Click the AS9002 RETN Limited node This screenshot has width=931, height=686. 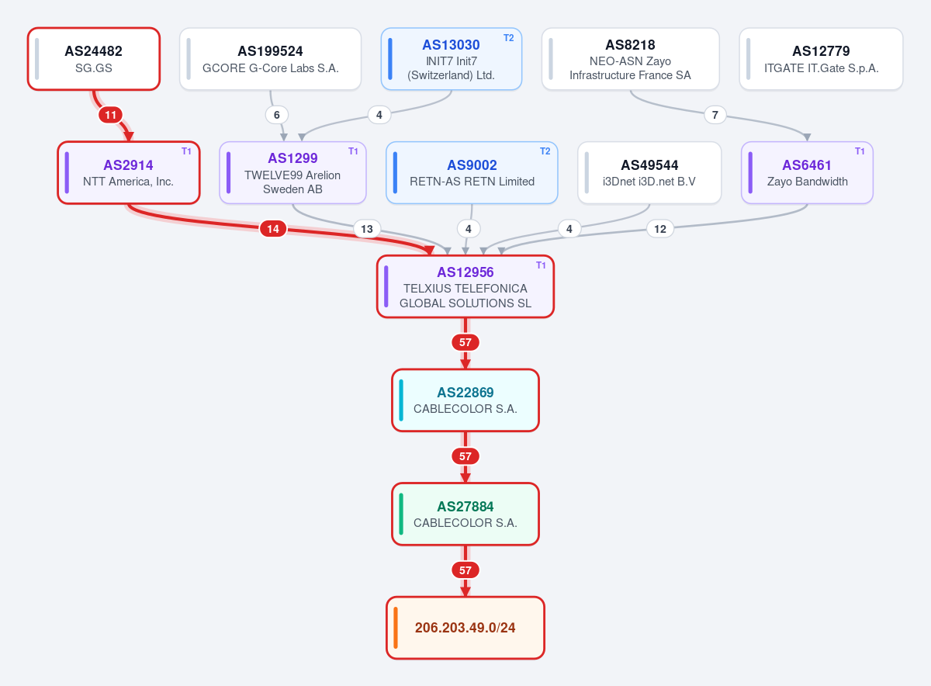(472, 173)
